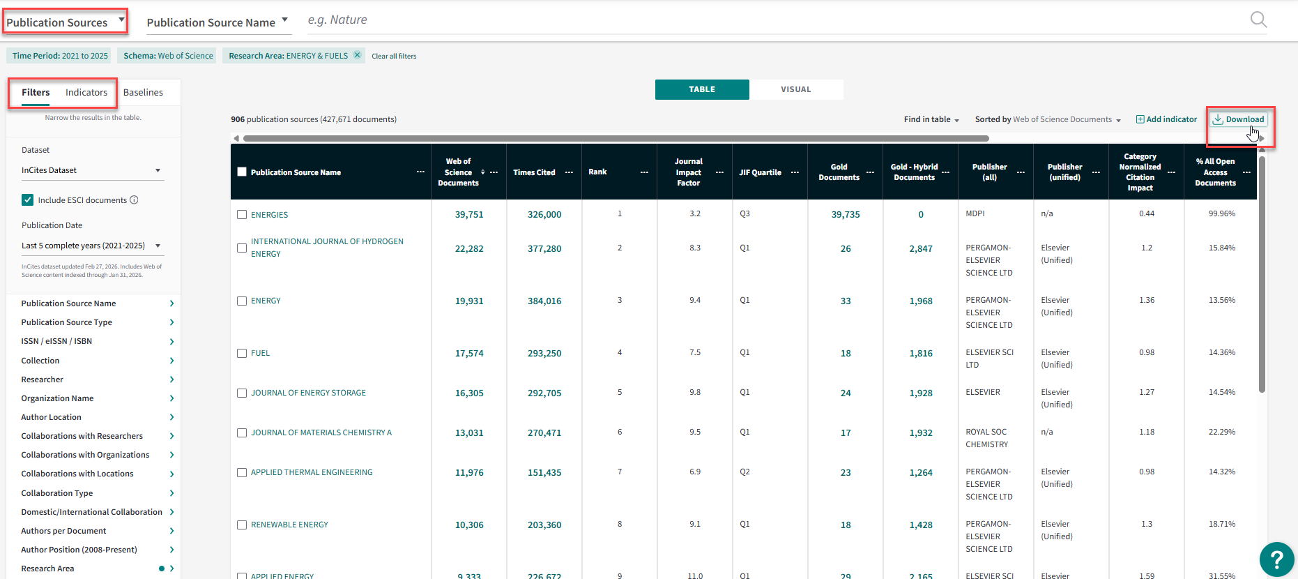Toggle the Include ESCI documents checkbox
The height and width of the screenshot is (579, 1298).
click(x=27, y=200)
